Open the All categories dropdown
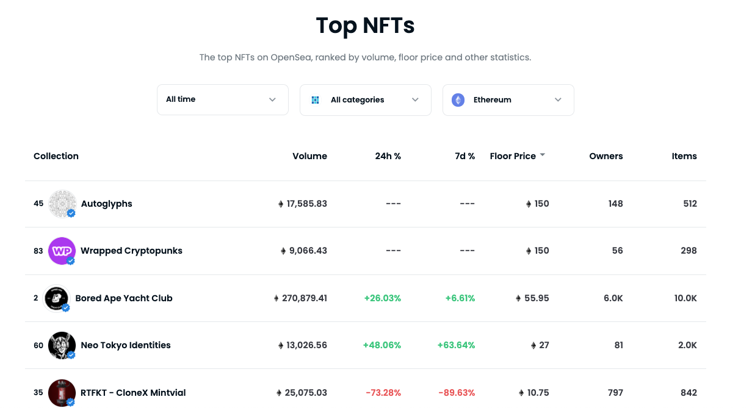 [365, 99]
